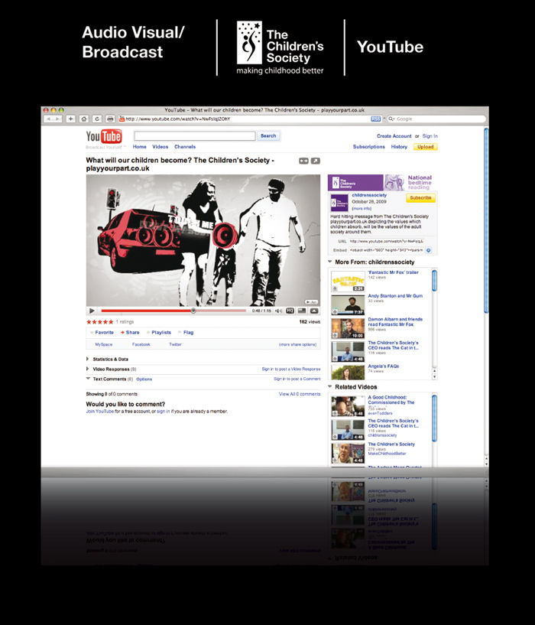This screenshot has height=625, width=535.
Task: Flag the video using the Flag link
Action: click(189, 333)
